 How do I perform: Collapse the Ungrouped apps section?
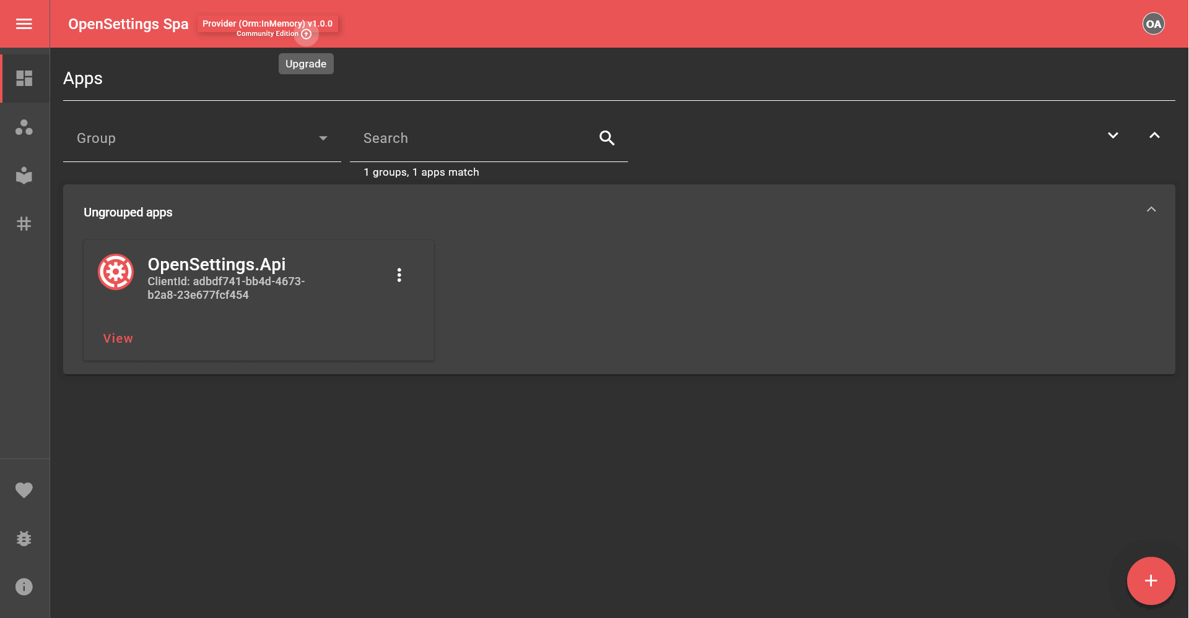coord(1151,209)
